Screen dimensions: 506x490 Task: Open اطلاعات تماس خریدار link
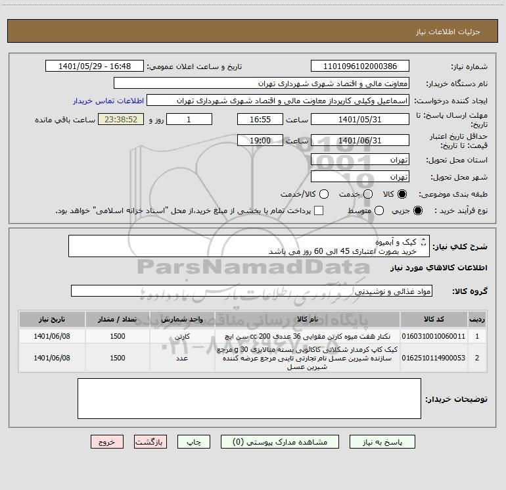click(x=108, y=101)
